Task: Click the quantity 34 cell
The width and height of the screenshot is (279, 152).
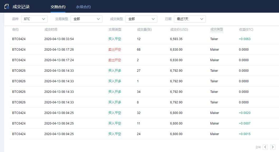Action: pyautogui.click(x=139, y=92)
